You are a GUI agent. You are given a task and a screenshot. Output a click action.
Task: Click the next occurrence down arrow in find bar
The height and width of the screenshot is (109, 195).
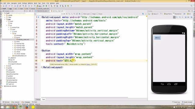(x=67, y=14)
